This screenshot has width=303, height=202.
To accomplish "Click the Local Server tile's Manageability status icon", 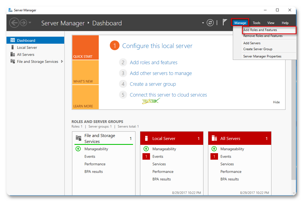I will pos(146,149).
